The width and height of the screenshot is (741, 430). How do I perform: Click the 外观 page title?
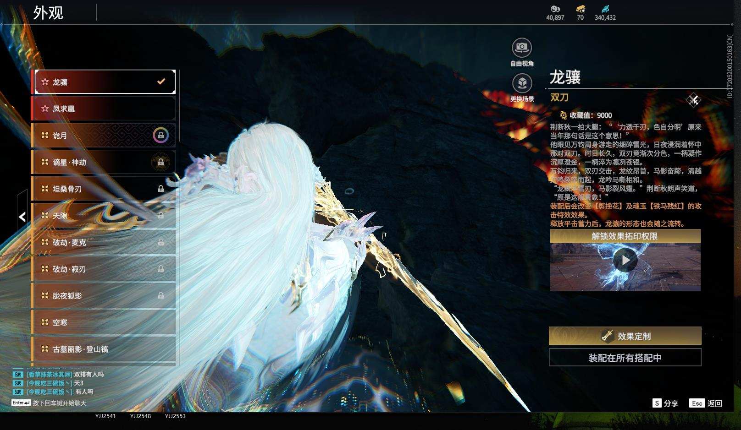point(48,12)
